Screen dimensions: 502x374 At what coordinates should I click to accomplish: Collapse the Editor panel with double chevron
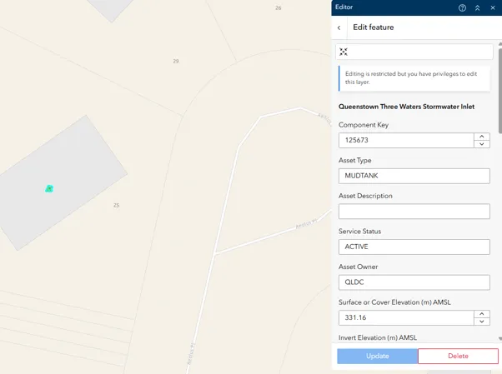coord(477,8)
